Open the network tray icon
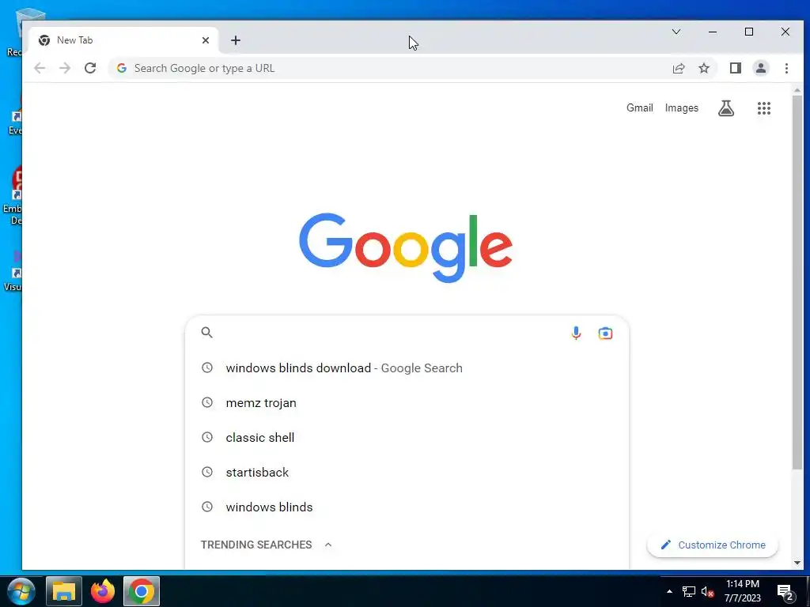810x607 pixels. pos(689,591)
